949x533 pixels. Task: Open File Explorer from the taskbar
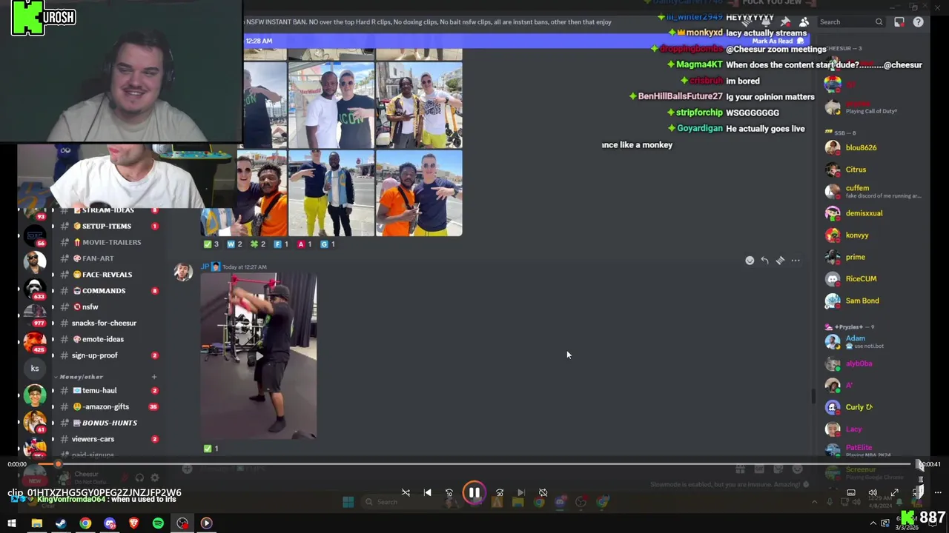point(36,523)
